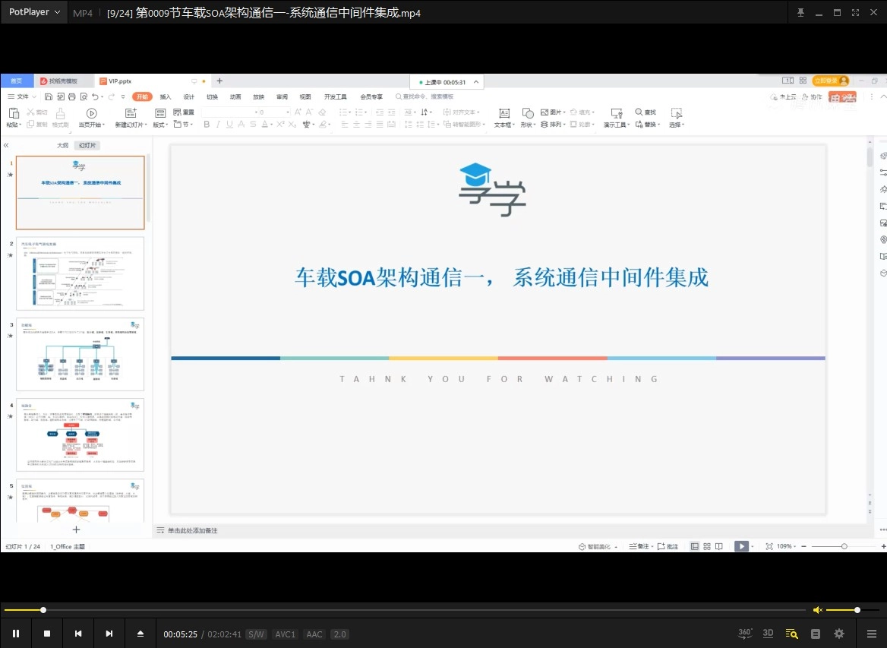Switch to the 插入 ribbon tab
This screenshot has width=887, height=648.
pyautogui.click(x=166, y=96)
